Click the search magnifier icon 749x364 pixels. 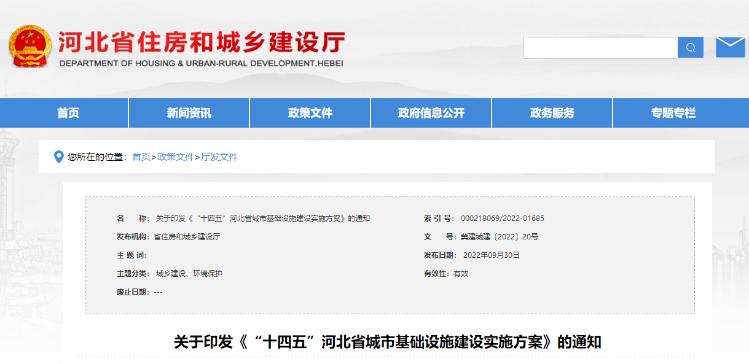pyautogui.click(x=690, y=47)
